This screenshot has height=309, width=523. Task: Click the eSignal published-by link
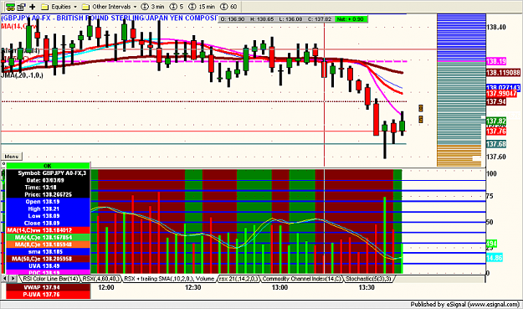(x=464, y=304)
